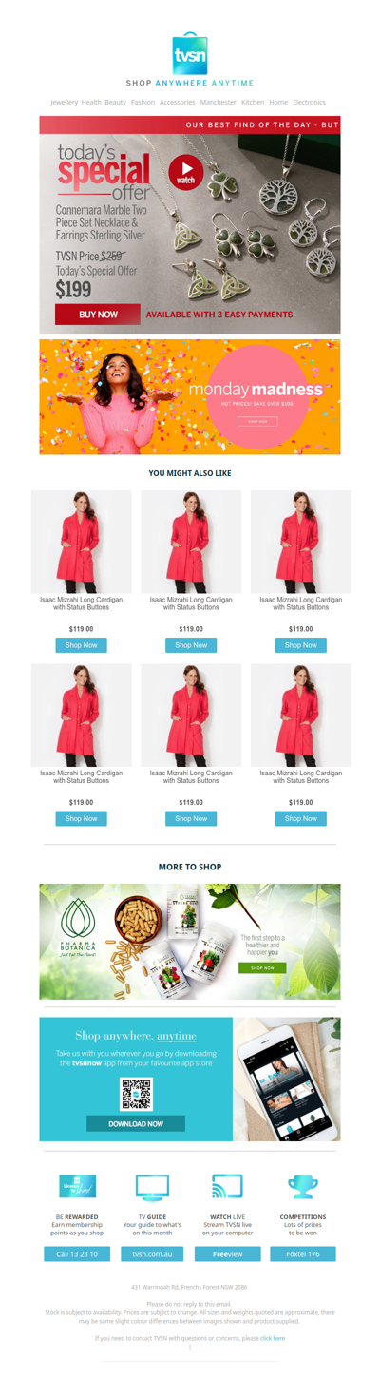Click the 'click here' contact link
Viewport: 380px width, 1395px height.
click(x=273, y=1338)
